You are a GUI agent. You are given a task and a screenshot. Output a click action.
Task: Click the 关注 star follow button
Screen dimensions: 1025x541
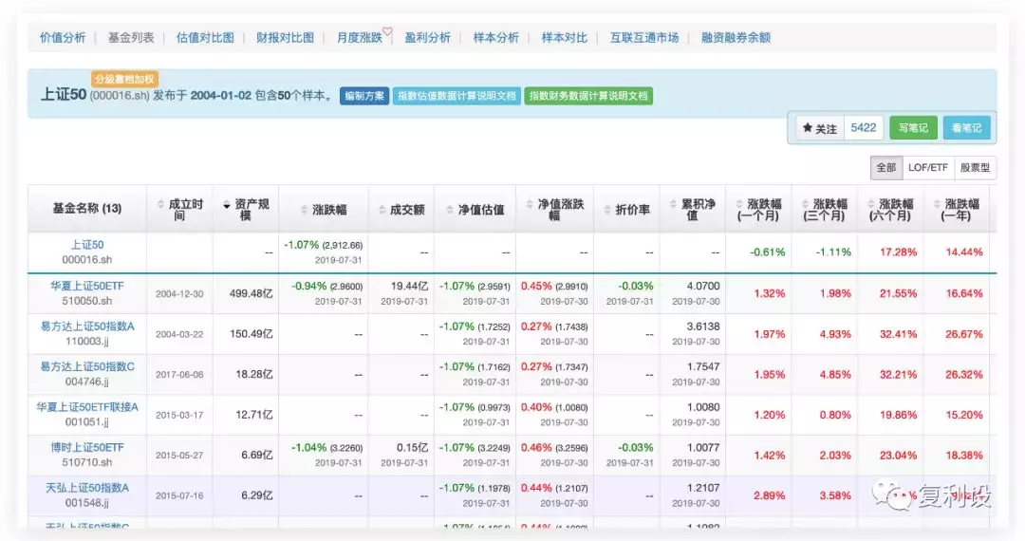pyautogui.click(x=820, y=128)
